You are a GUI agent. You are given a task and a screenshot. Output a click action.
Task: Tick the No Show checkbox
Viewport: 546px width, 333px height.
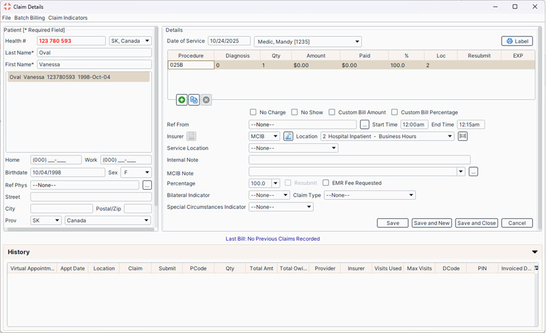point(295,112)
